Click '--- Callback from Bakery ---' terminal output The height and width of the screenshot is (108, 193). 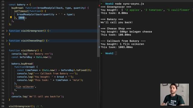(123, 41)
